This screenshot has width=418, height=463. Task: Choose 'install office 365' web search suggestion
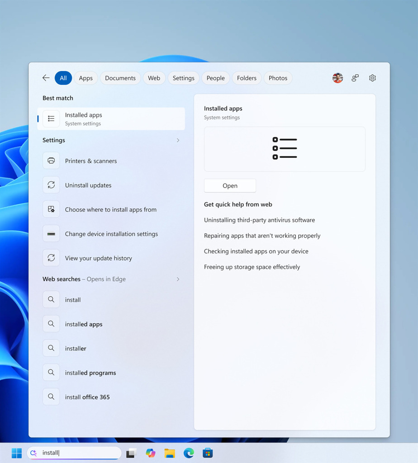click(111, 397)
